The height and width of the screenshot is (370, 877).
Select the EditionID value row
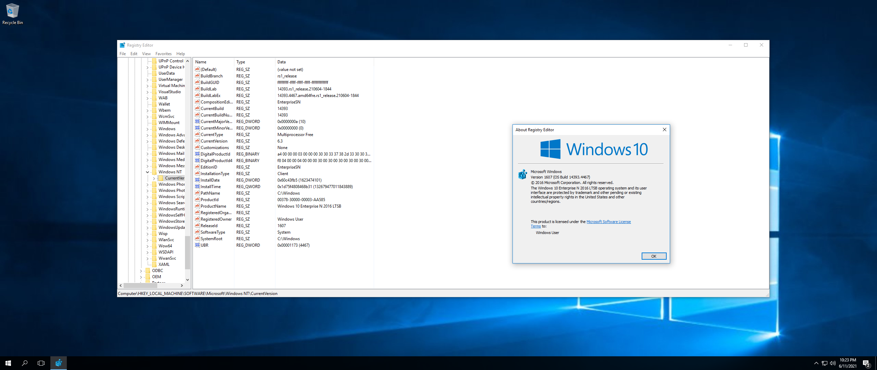pyautogui.click(x=283, y=167)
